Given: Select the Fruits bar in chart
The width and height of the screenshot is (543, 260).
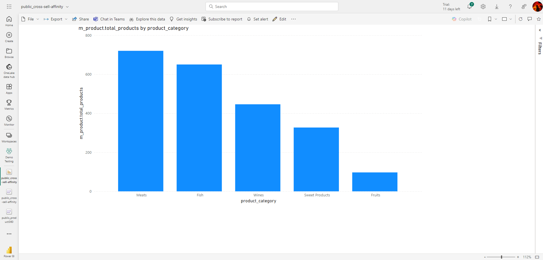Looking at the screenshot, I should tap(375, 182).
